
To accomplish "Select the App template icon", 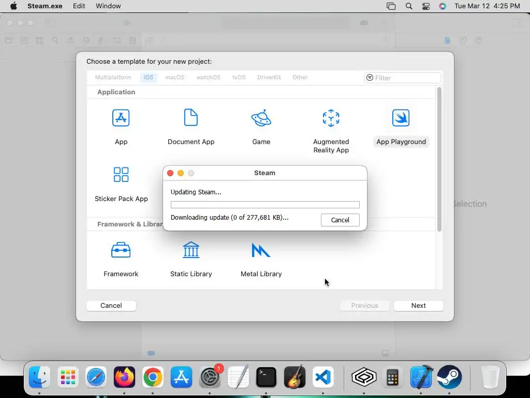I will pos(121,118).
